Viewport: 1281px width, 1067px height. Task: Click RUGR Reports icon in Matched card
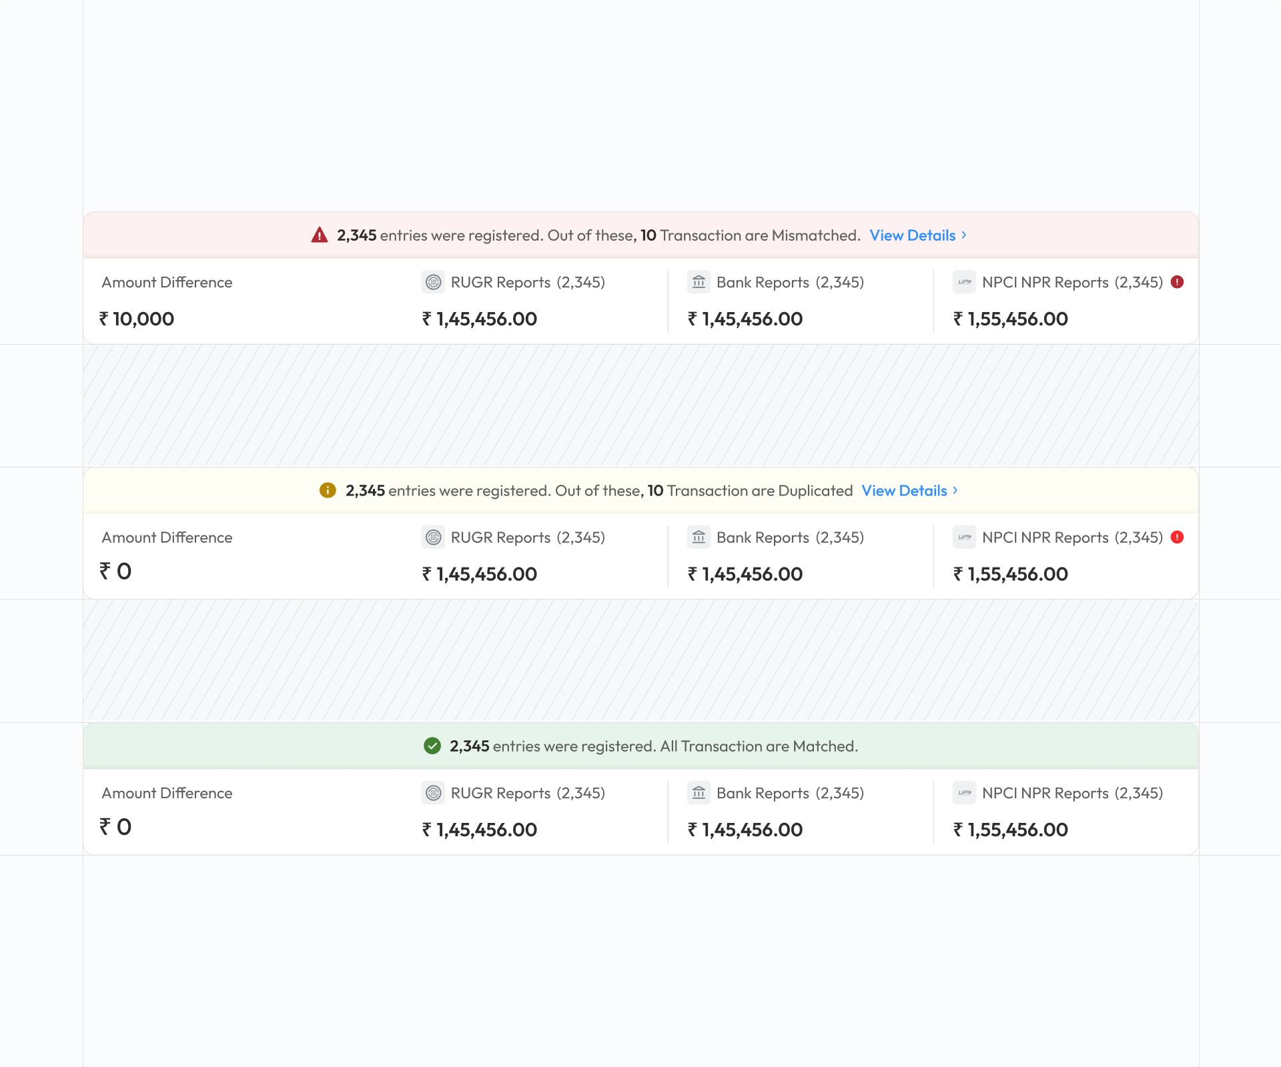[x=434, y=793]
